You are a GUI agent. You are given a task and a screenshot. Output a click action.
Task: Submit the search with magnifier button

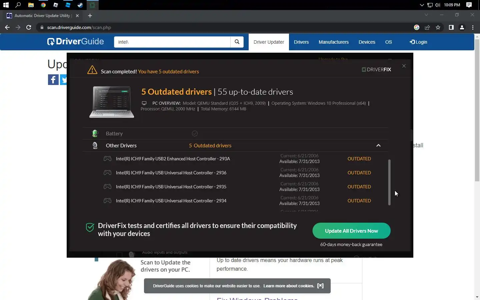(237, 42)
